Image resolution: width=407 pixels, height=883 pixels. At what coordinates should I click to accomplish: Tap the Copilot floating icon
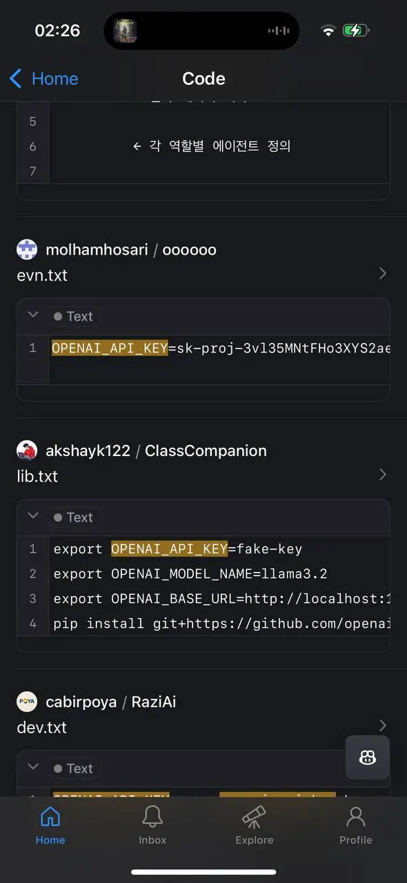pos(367,757)
